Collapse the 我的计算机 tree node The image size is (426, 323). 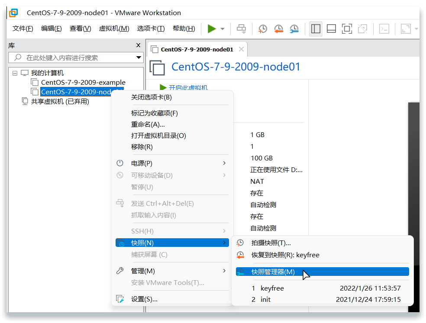[x=15, y=73]
